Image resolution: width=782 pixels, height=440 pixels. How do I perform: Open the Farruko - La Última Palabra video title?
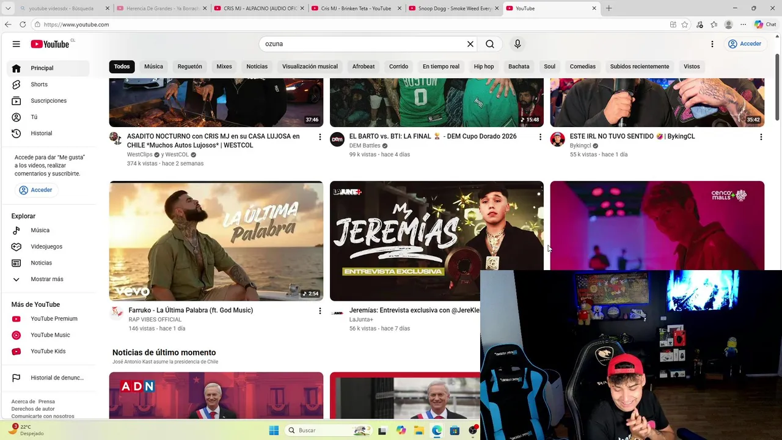coord(191,310)
